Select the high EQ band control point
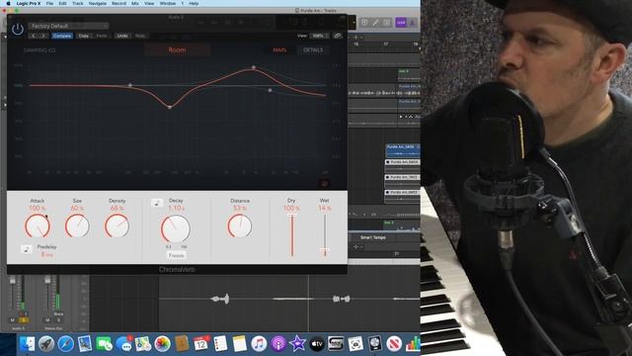The width and height of the screenshot is (632, 356). click(270, 90)
